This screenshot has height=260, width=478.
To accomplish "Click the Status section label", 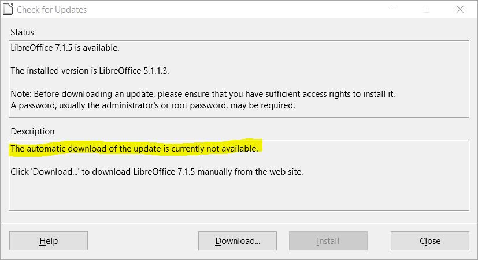I will pos(22,32).
